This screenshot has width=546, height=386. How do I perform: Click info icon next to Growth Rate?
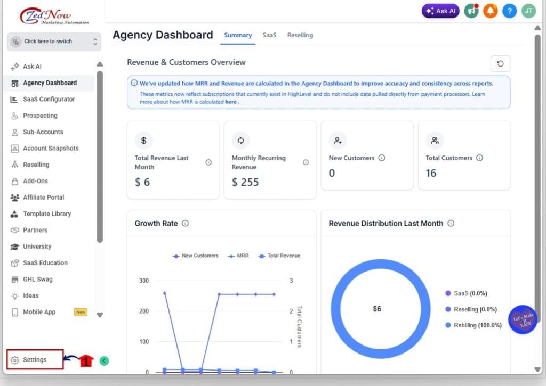tap(186, 224)
